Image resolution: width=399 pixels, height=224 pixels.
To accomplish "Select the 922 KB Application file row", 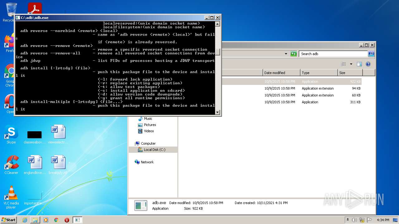I will tap(270, 82).
